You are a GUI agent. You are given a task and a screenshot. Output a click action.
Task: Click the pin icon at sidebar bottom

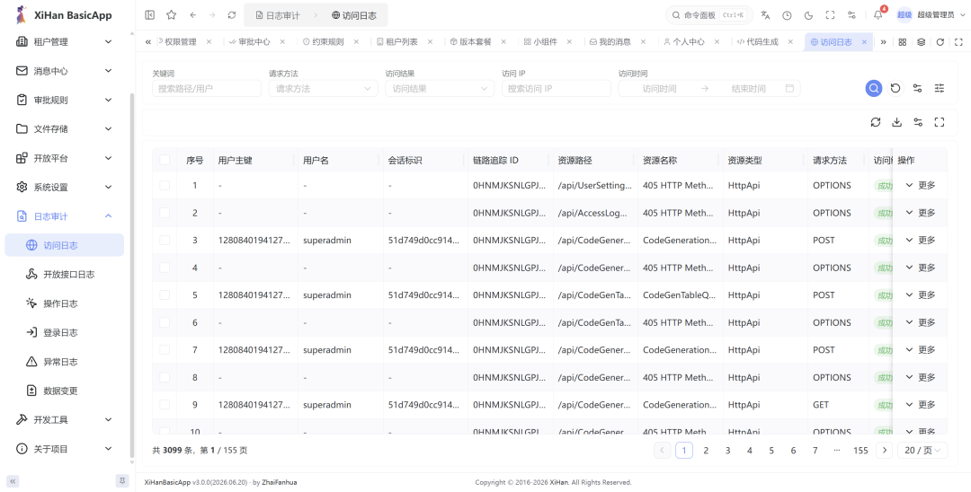(x=122, y=481)
